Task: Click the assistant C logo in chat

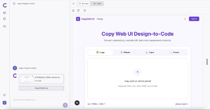Action: (x=15, y=76)
